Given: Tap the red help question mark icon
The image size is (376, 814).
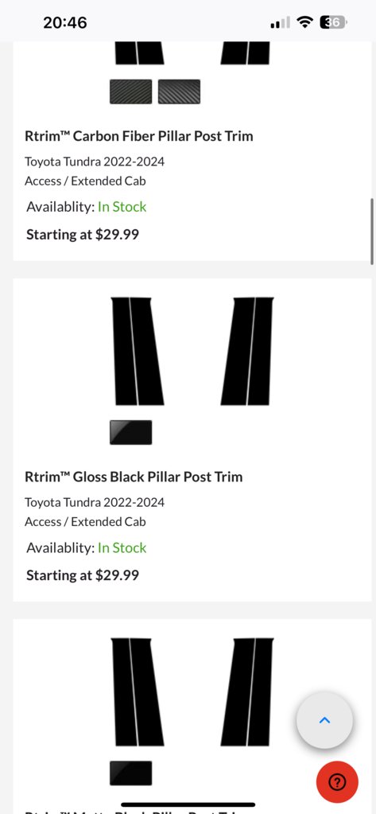Looking at the screenshot, I should [337, 782].
